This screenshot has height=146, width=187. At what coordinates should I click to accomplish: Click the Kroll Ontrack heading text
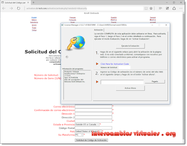click(x=91, y=13)
